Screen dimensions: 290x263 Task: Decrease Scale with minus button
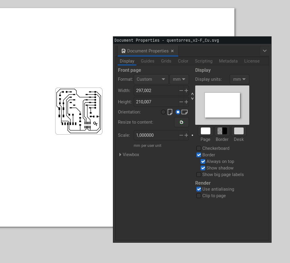pyautogui.click(x=181, y=135)
